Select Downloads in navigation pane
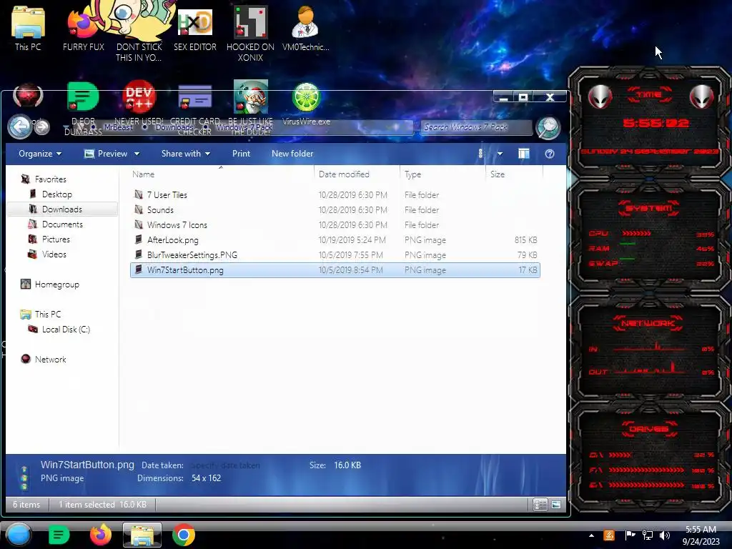This screenshot has width=732, height=549. tap(61, 209)
